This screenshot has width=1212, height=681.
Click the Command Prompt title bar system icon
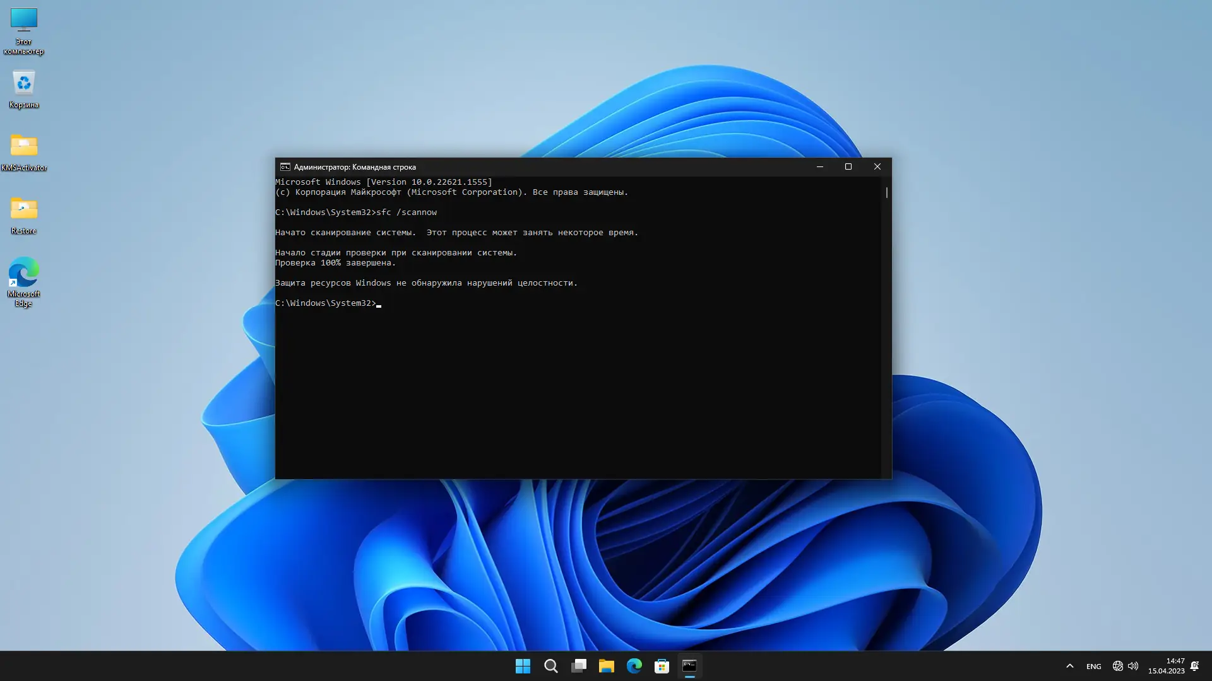[285, 167]
